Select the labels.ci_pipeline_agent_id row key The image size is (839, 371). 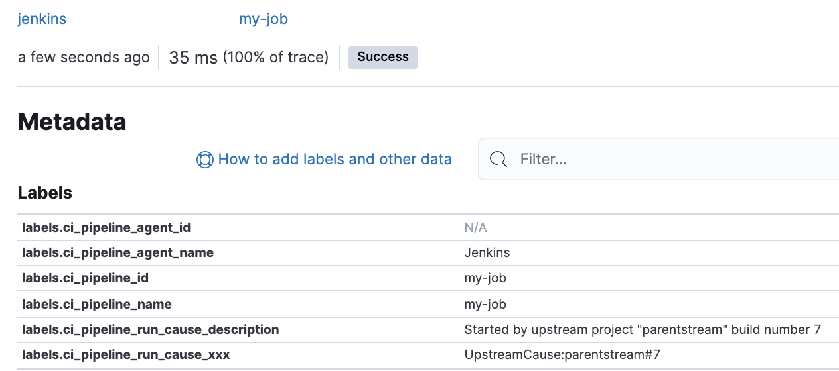(106, 228)
